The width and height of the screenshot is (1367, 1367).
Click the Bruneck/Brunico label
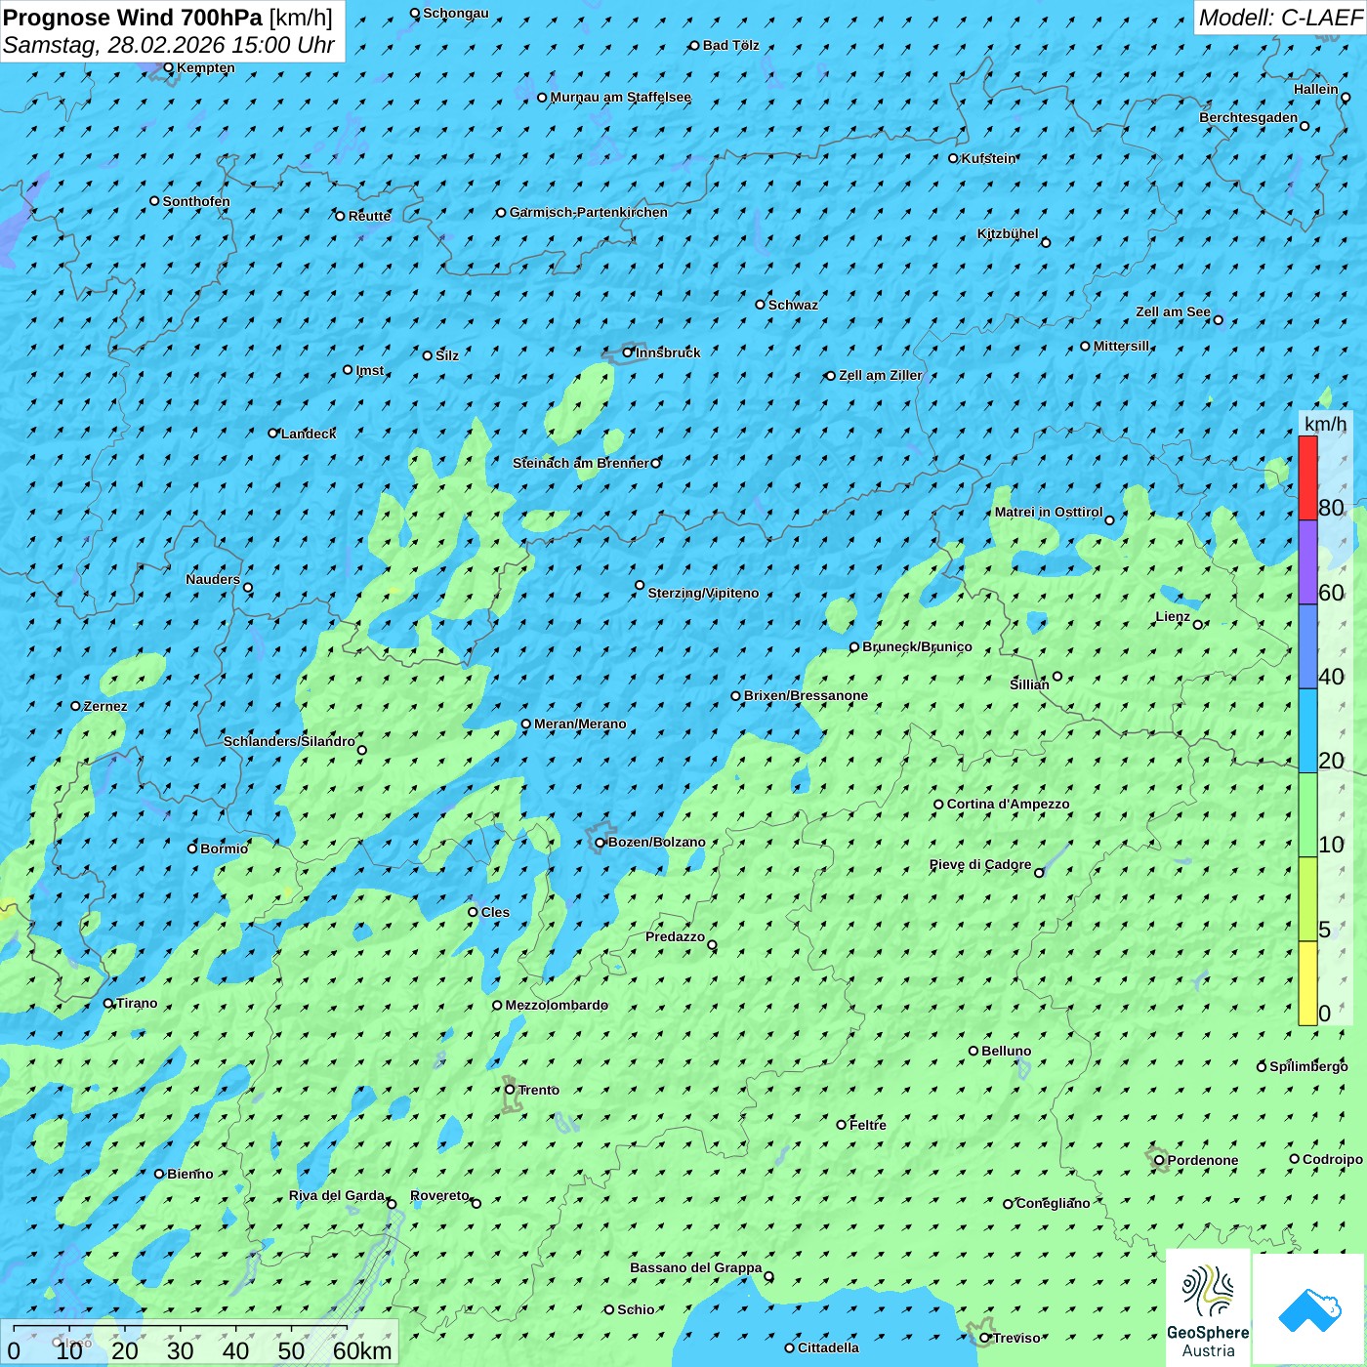click(917, 646)
